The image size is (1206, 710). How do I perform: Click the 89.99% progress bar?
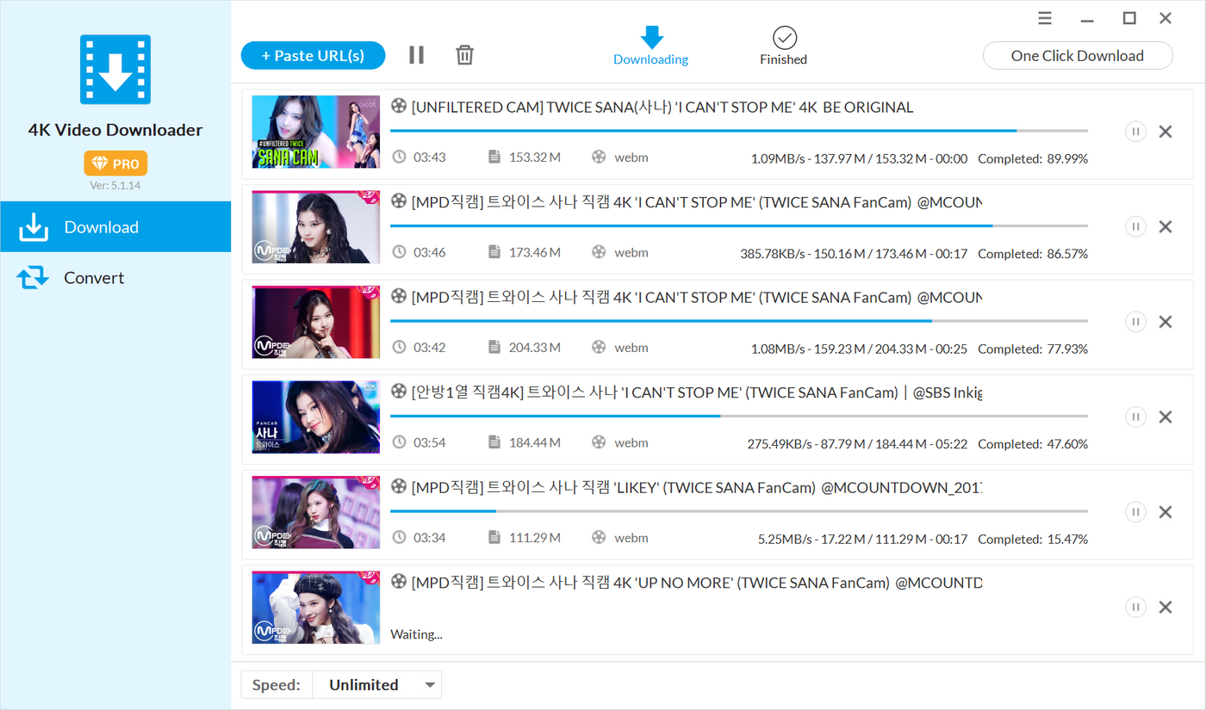[739, 131]
